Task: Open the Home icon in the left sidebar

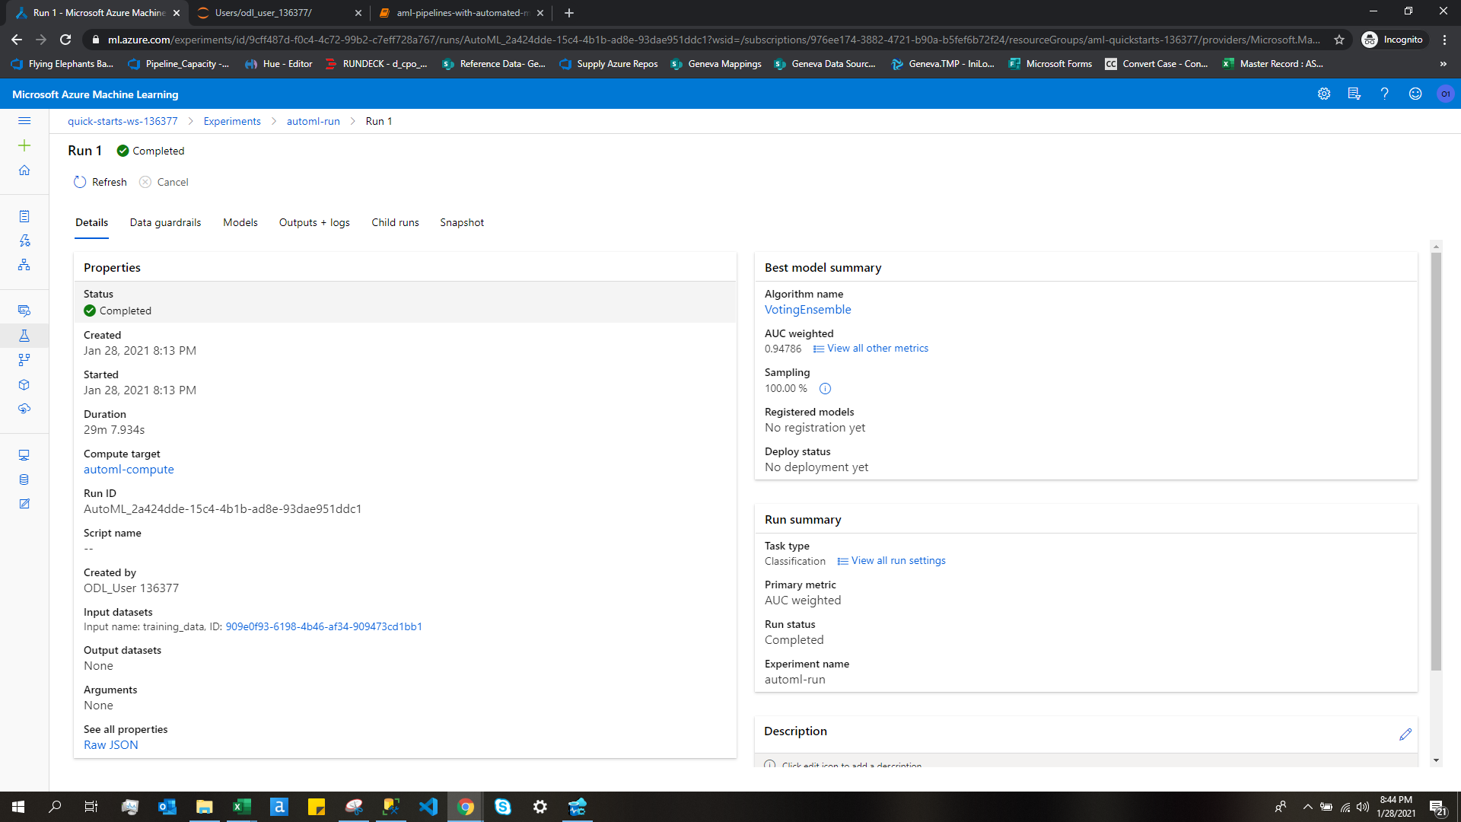Action: [24, 170]
